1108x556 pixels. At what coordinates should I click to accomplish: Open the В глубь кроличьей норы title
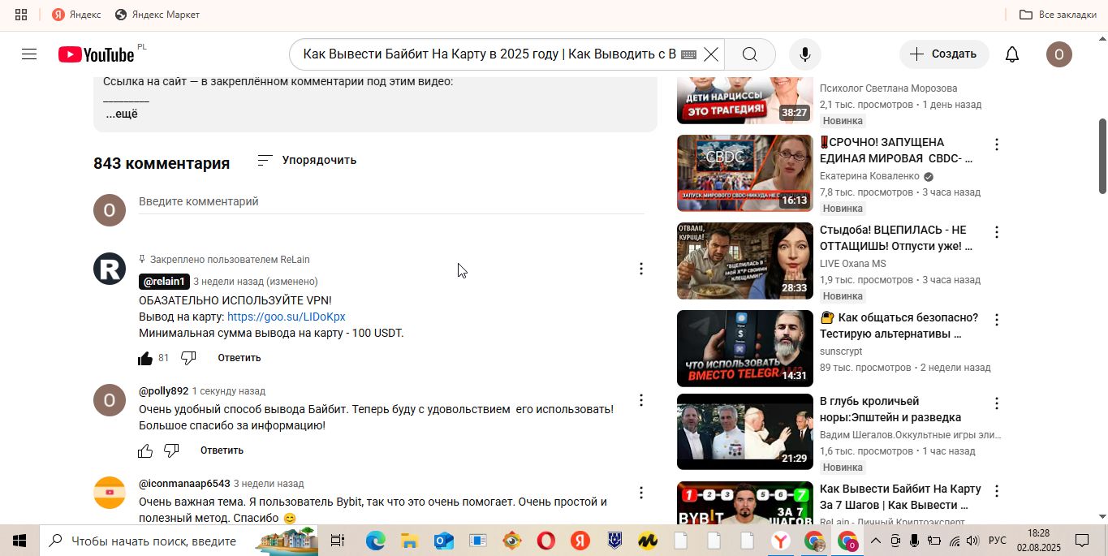pos(890,409)
